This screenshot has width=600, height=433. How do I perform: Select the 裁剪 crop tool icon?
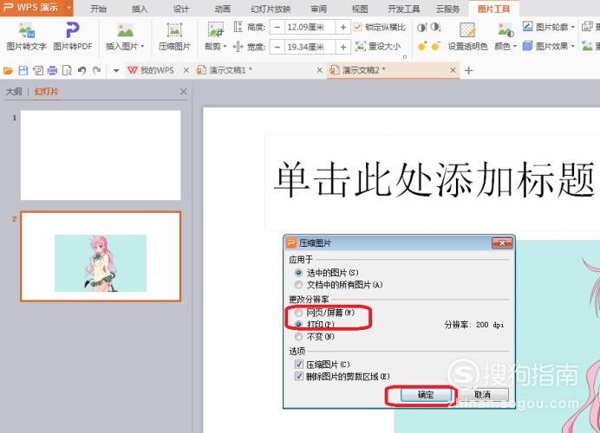(x=215, y=29)
